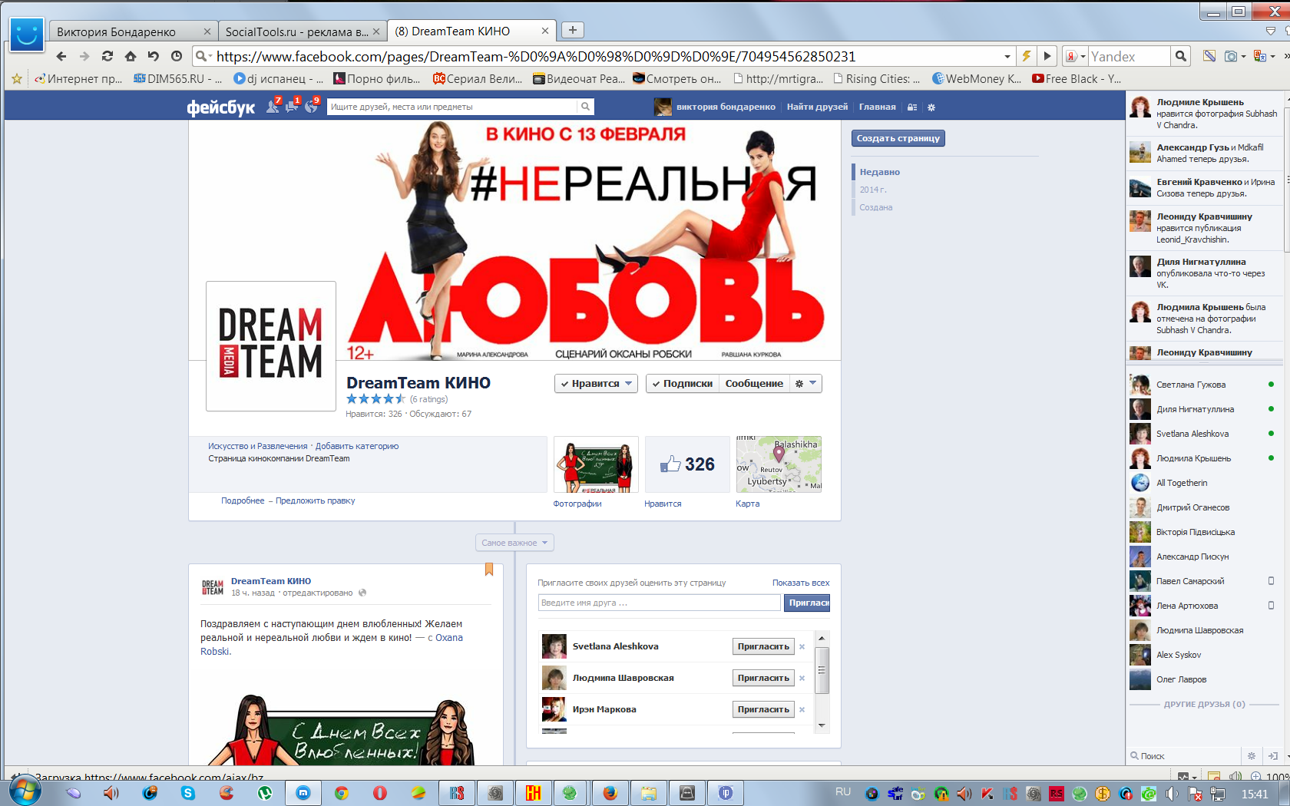1290x806 pixels.
Task: Open a new tab with the plus button
Action: 572,30
